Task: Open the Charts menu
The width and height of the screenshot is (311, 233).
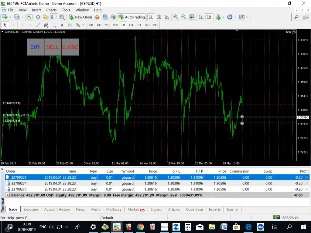Action: 51,10
